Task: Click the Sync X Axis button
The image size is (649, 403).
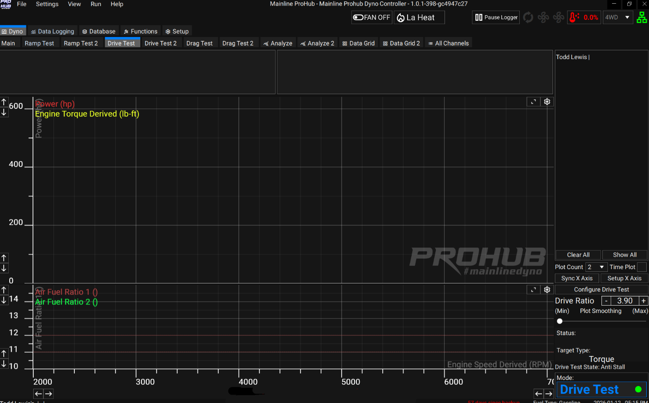Action: click(577, 278)
